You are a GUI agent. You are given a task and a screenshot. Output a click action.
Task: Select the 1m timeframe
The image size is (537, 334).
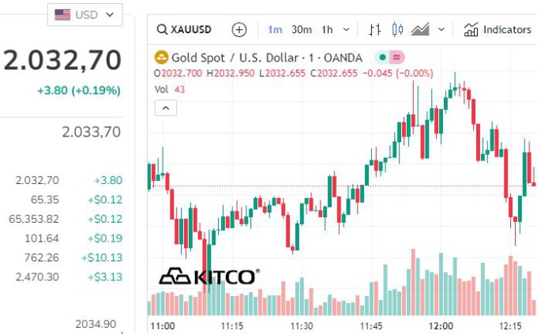click(275, 30)
